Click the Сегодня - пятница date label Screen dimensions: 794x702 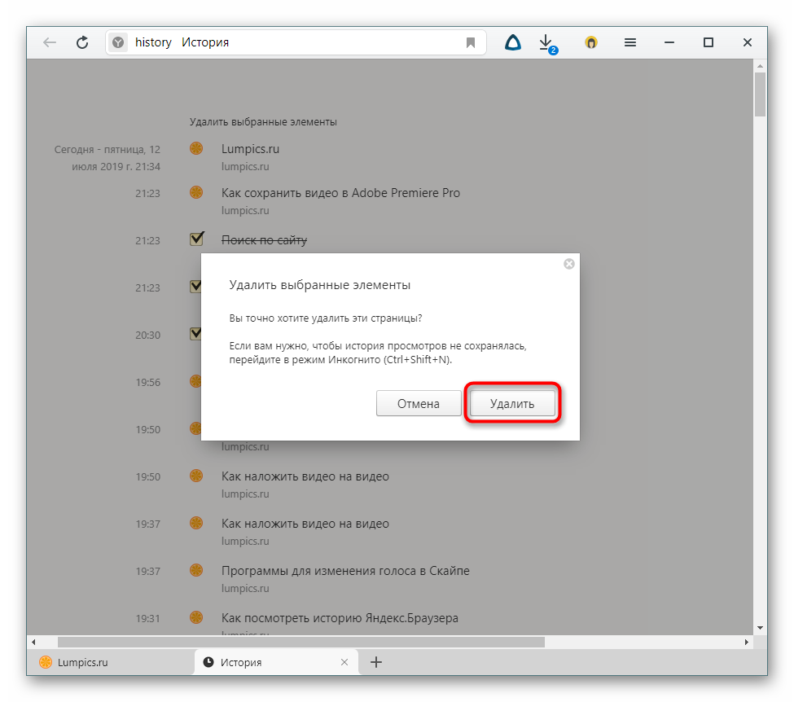107,158
